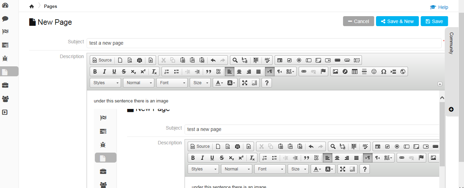Screen dimensions: 464x188
Task: Insert an Image using the picture icon
Action: click(x=335, y=71)
